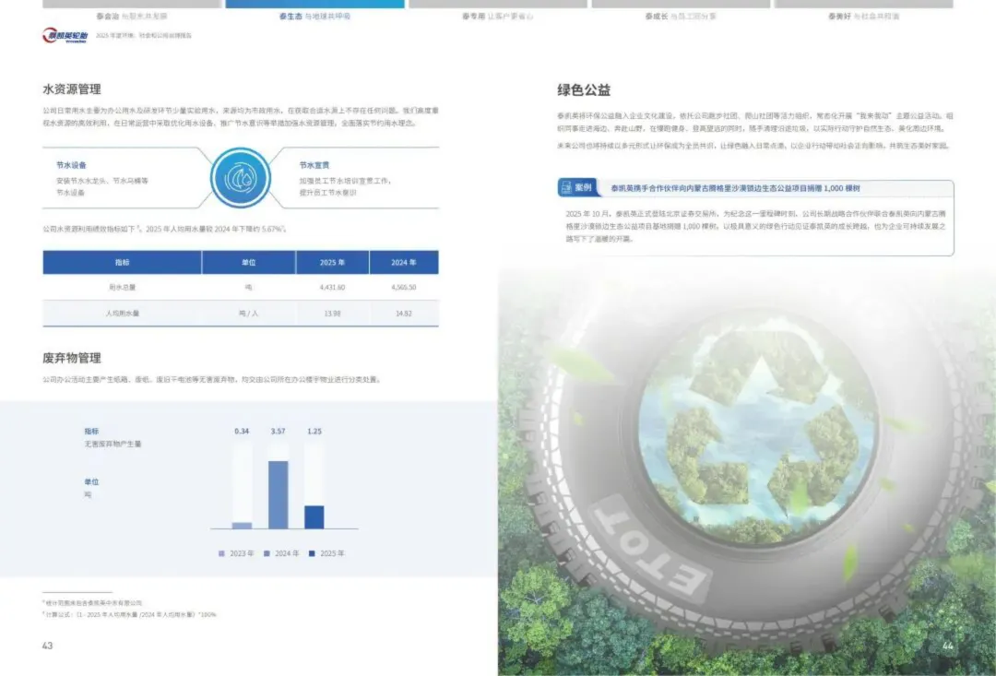
Task: Click the 废弃物管理 heading
Action: (x=72, y=358)
